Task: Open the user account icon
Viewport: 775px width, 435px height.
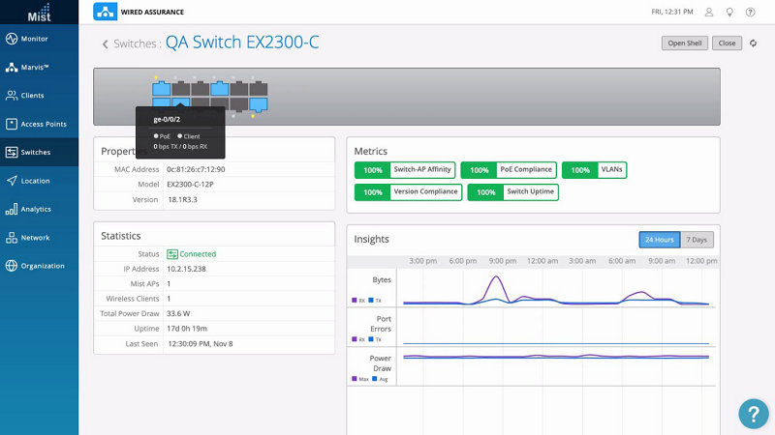Action: [709, 12]
